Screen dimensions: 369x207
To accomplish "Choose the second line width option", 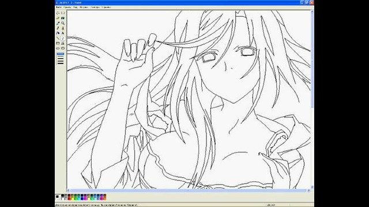I will (x=61, y=56).
